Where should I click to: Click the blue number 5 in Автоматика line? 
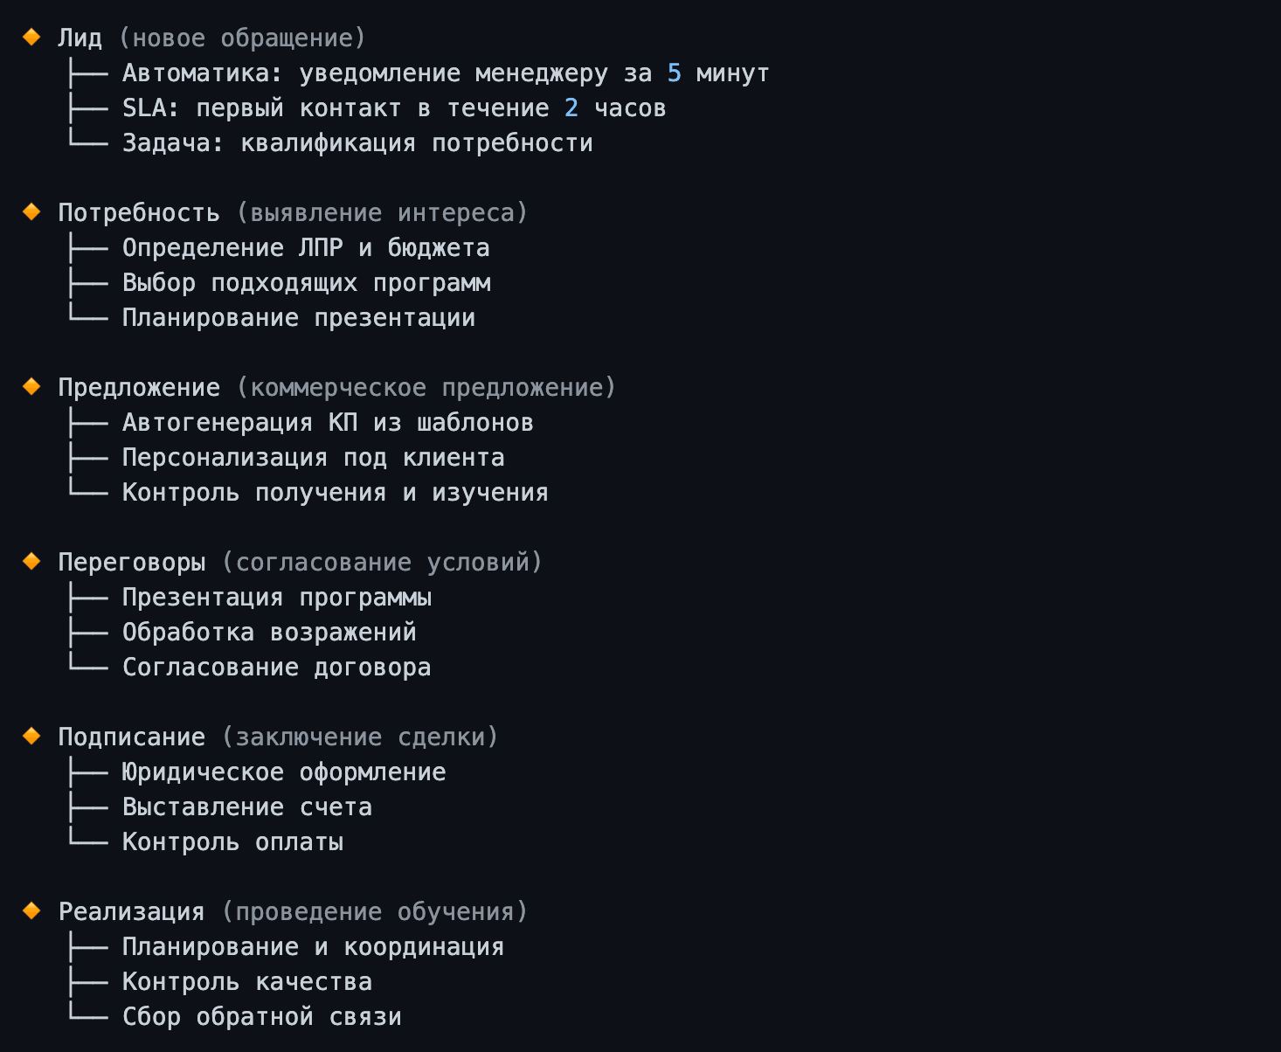point(674,73)
